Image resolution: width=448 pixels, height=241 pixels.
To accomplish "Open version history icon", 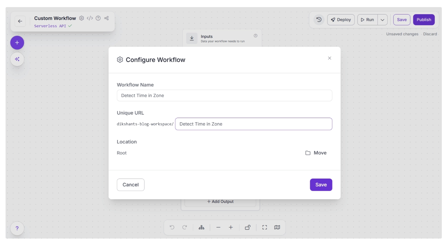I will tap(319, 19).
